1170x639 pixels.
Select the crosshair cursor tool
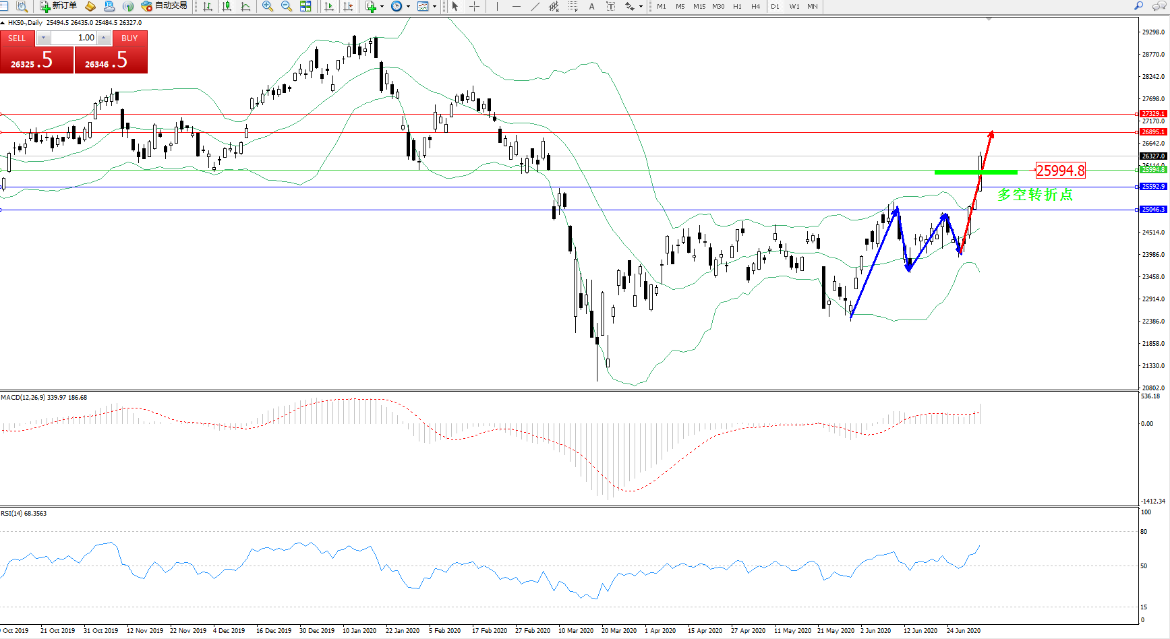point(475,6)
